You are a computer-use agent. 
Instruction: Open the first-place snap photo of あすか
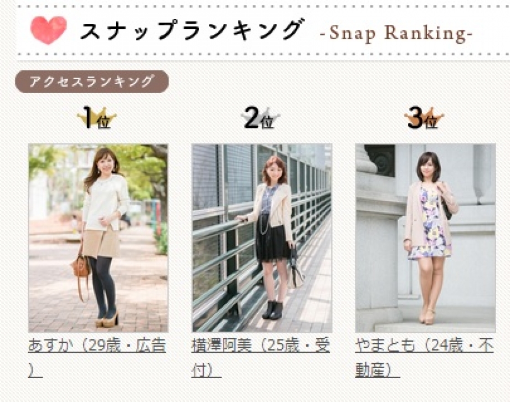click(x=98, y=238)
